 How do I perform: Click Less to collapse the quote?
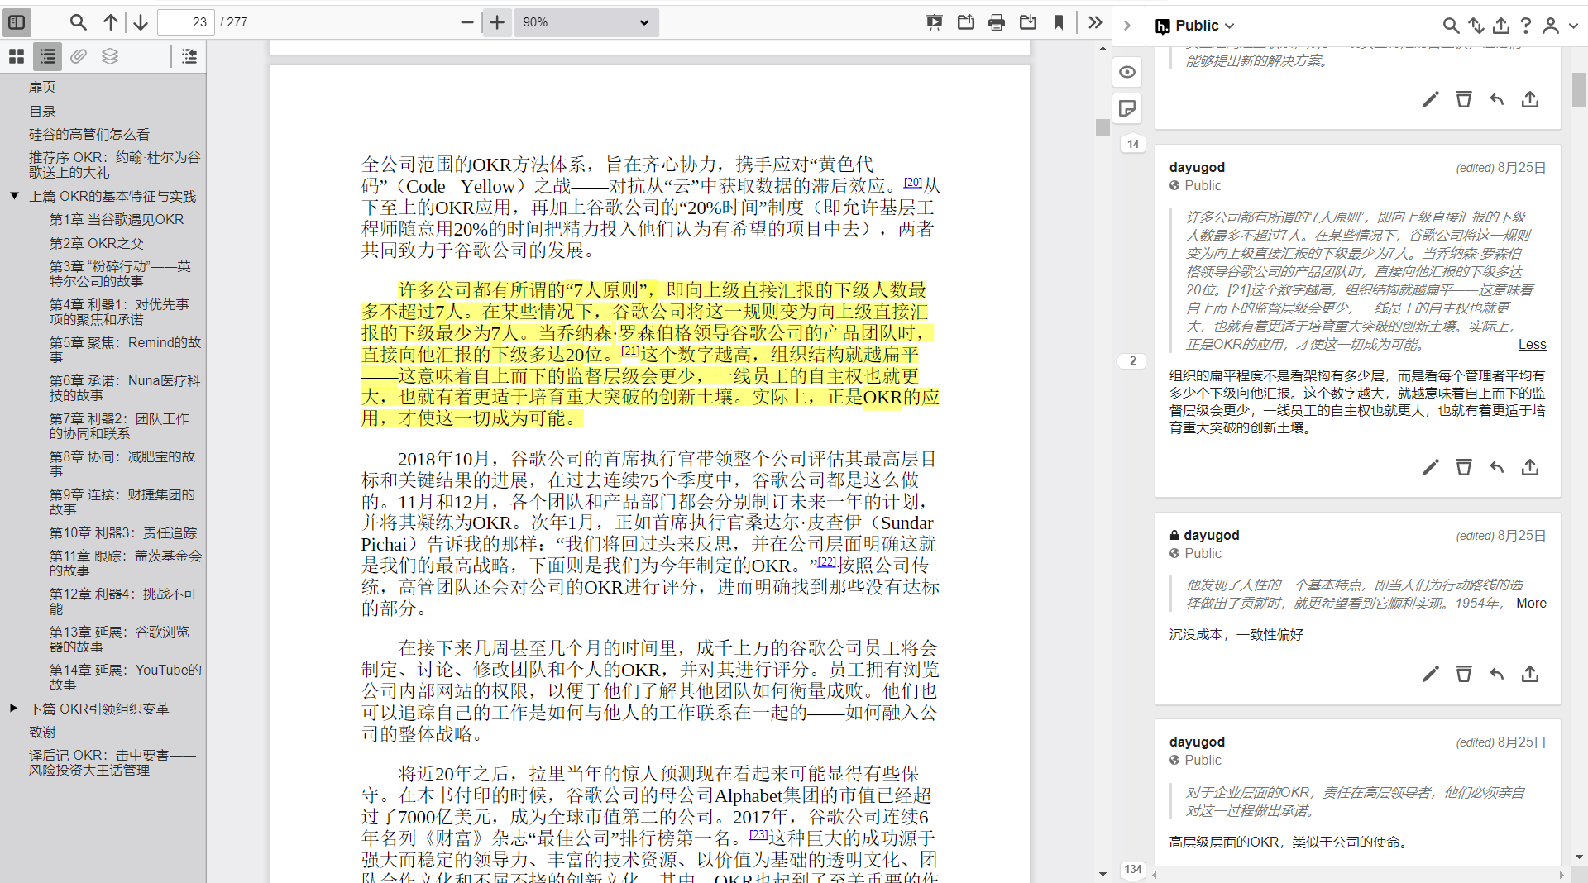point(1532,345)
